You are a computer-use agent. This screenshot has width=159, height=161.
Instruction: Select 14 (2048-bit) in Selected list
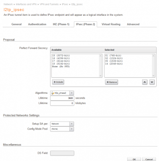coord(114,64)
